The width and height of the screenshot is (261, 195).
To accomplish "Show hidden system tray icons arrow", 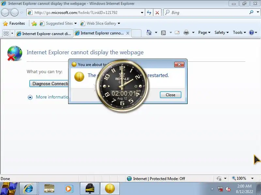I will (212, 189).
